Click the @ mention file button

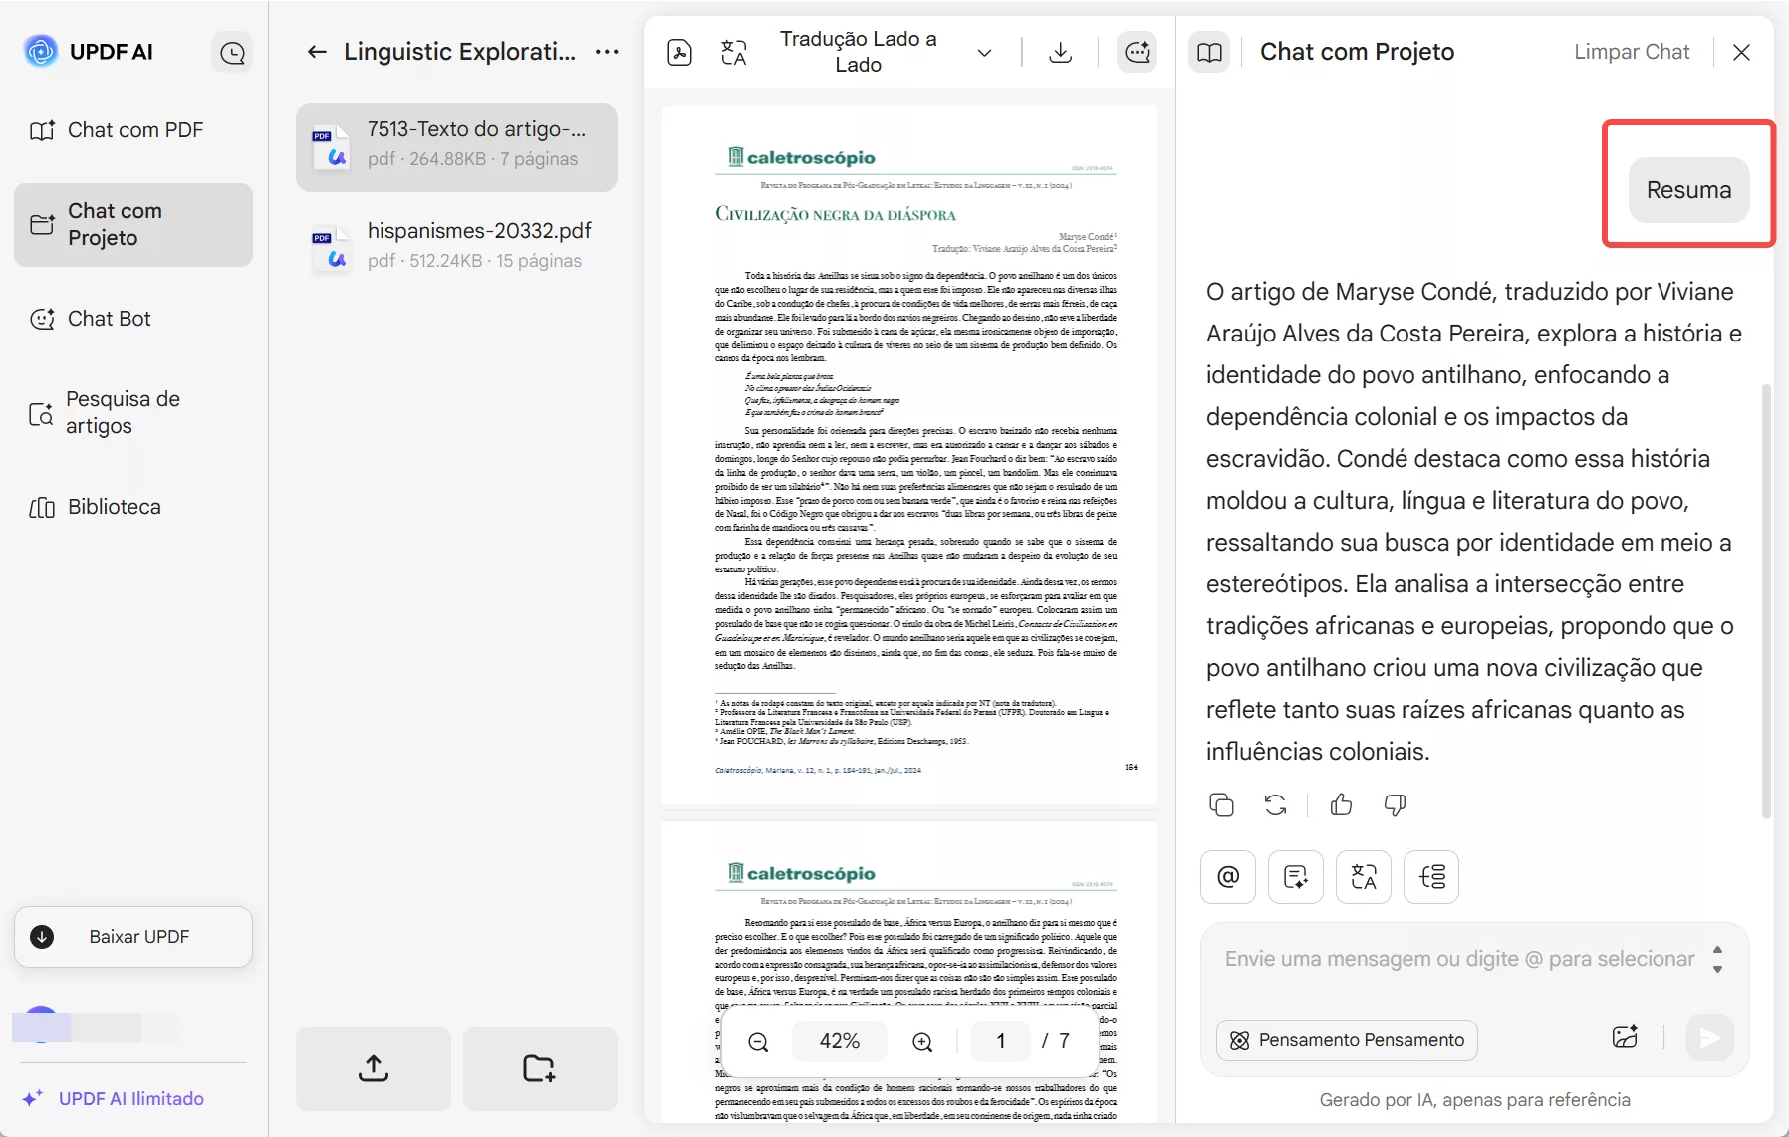click(x=1228, y=877)
